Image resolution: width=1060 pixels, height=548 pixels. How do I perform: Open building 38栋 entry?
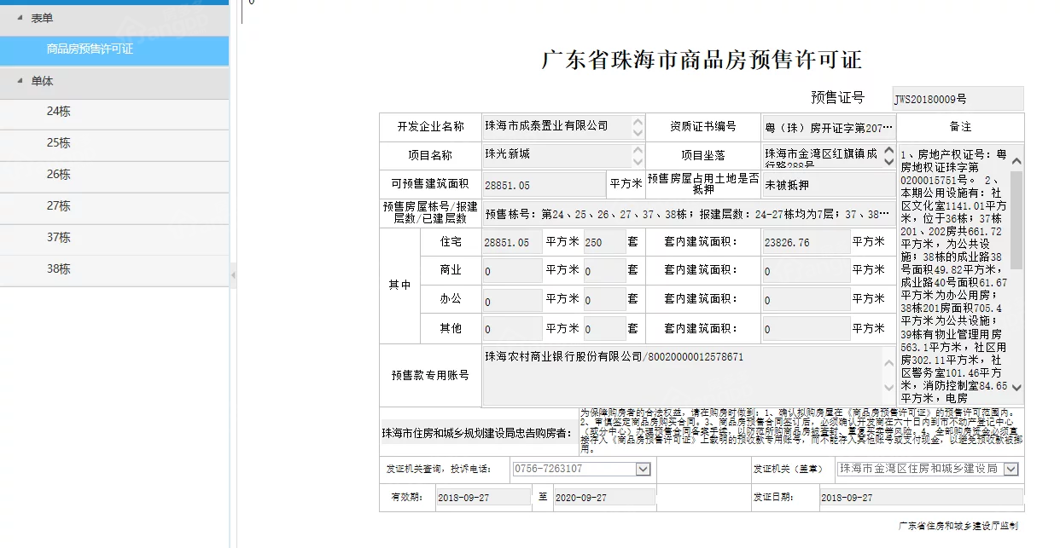coord(114,270)
